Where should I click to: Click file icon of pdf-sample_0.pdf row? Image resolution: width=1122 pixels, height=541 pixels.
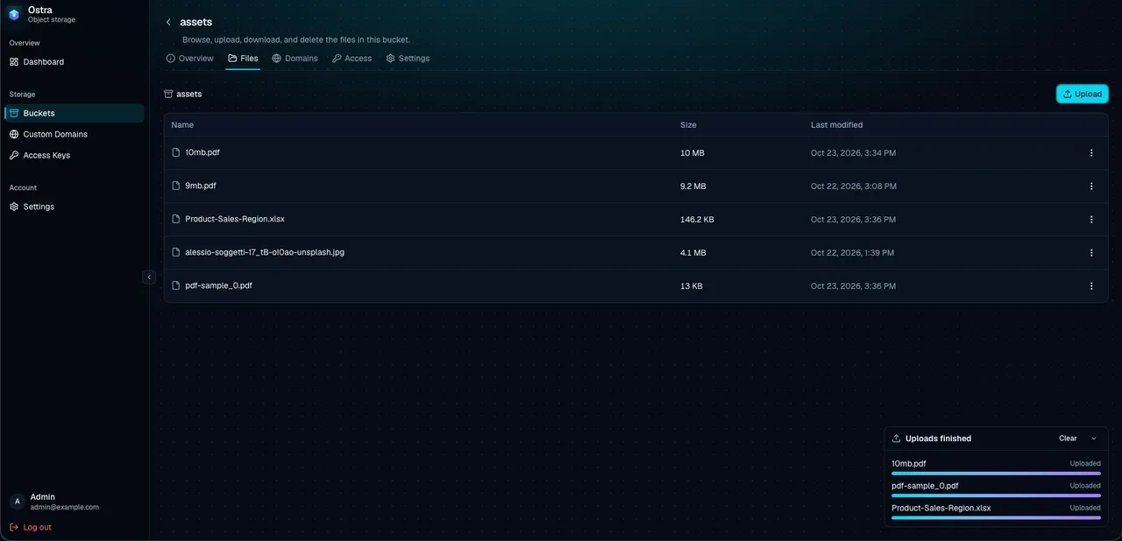(175, 285)
